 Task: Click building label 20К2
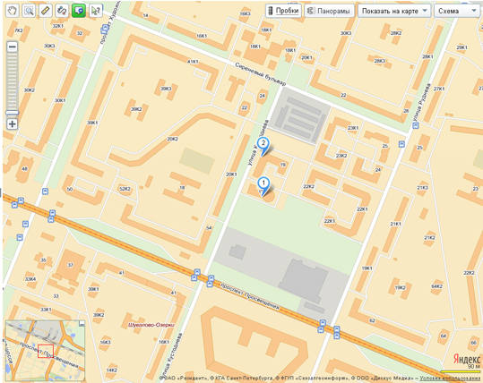[172, 139]
